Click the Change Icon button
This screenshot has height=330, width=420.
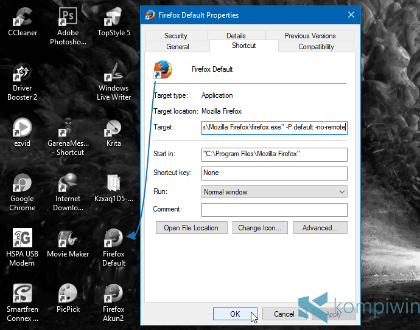tap(260, 227)
